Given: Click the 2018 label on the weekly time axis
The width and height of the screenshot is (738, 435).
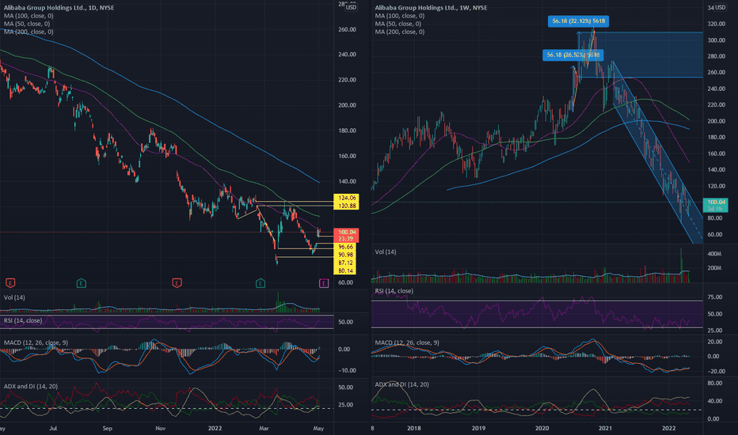Looking at the screenshot, I should (x=413, y=429).
